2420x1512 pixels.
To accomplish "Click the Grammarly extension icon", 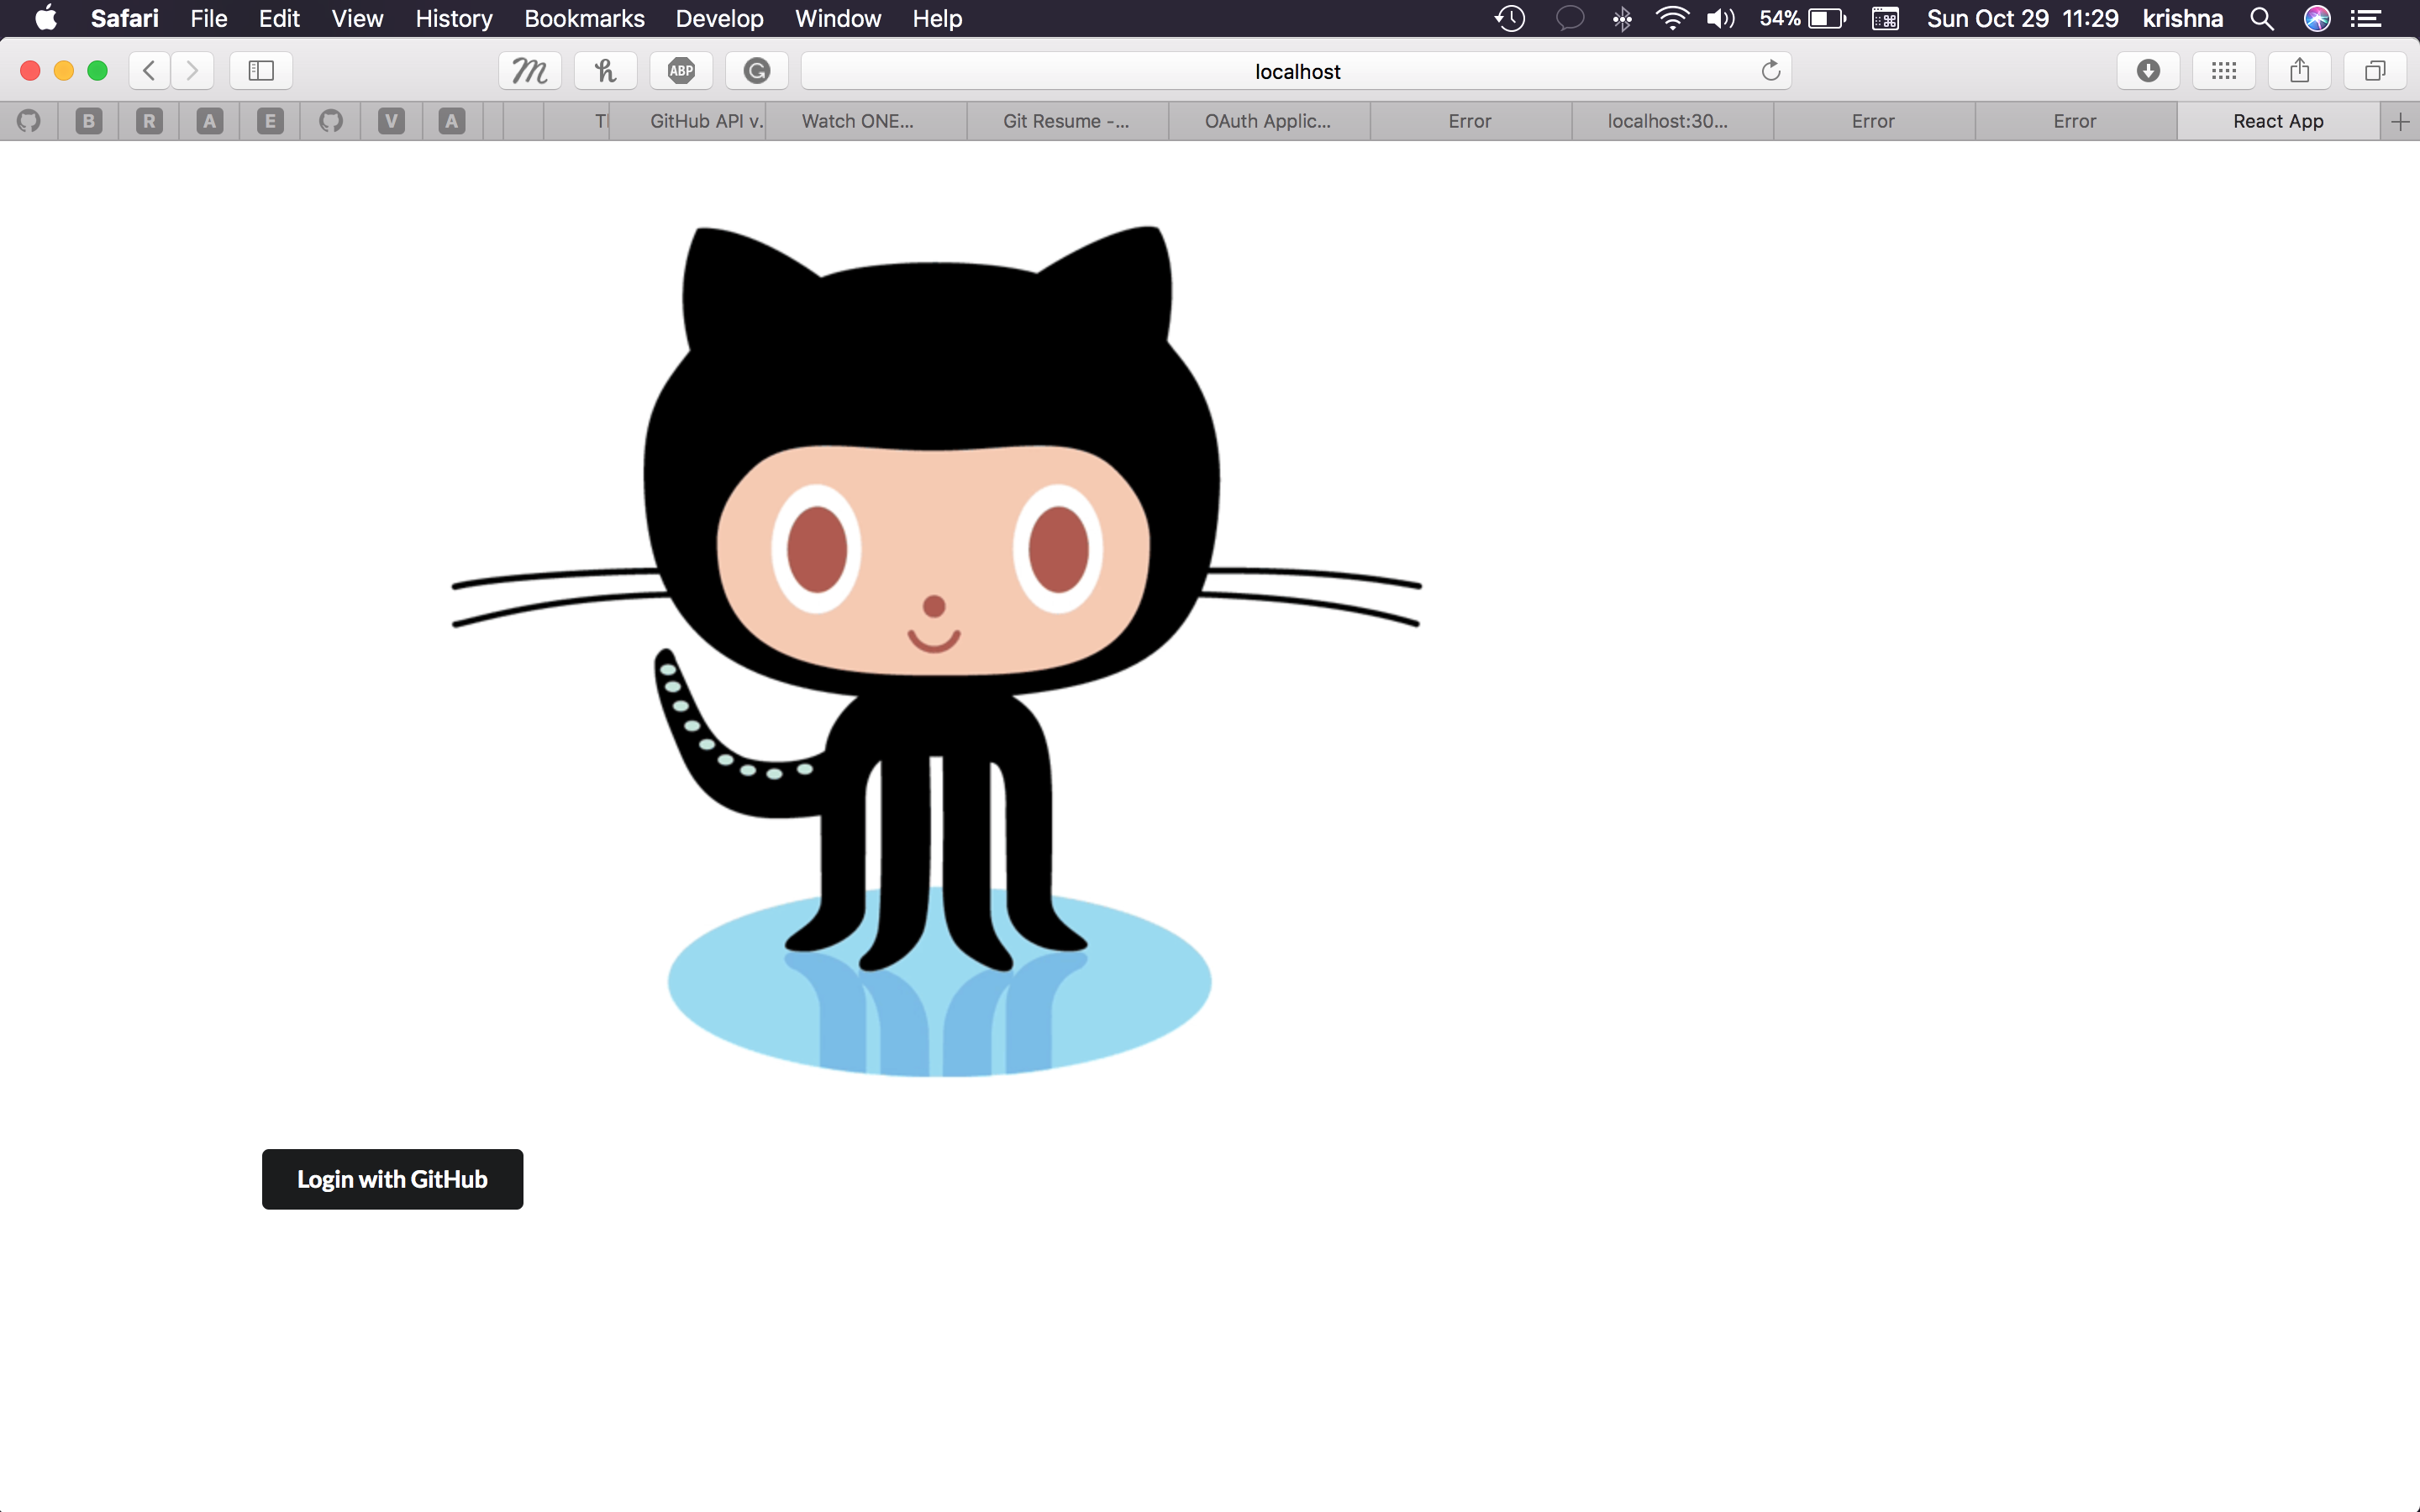I will [757, 70].
